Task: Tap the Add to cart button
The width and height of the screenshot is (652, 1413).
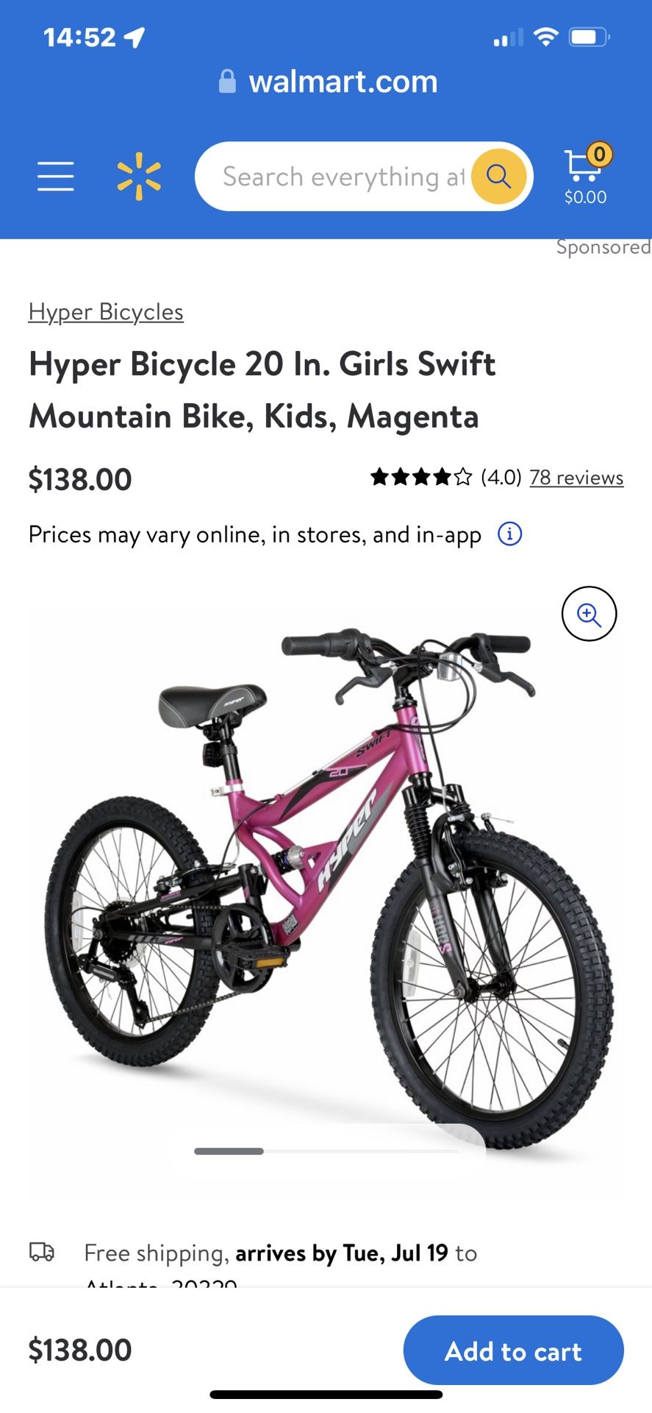Action: (514, 1350)
